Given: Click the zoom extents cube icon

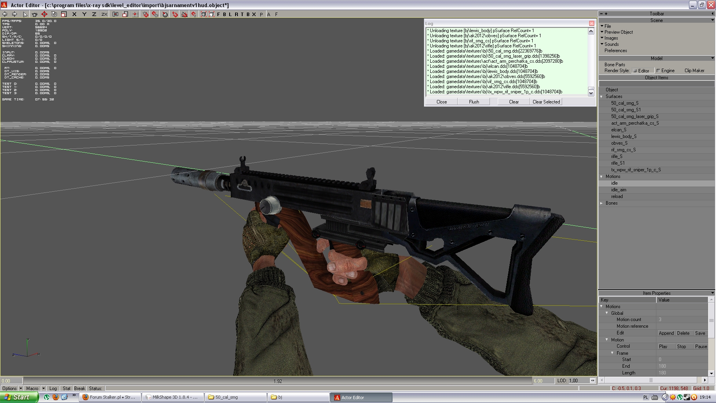Looking at the screenshot, I should pos(203,14).
